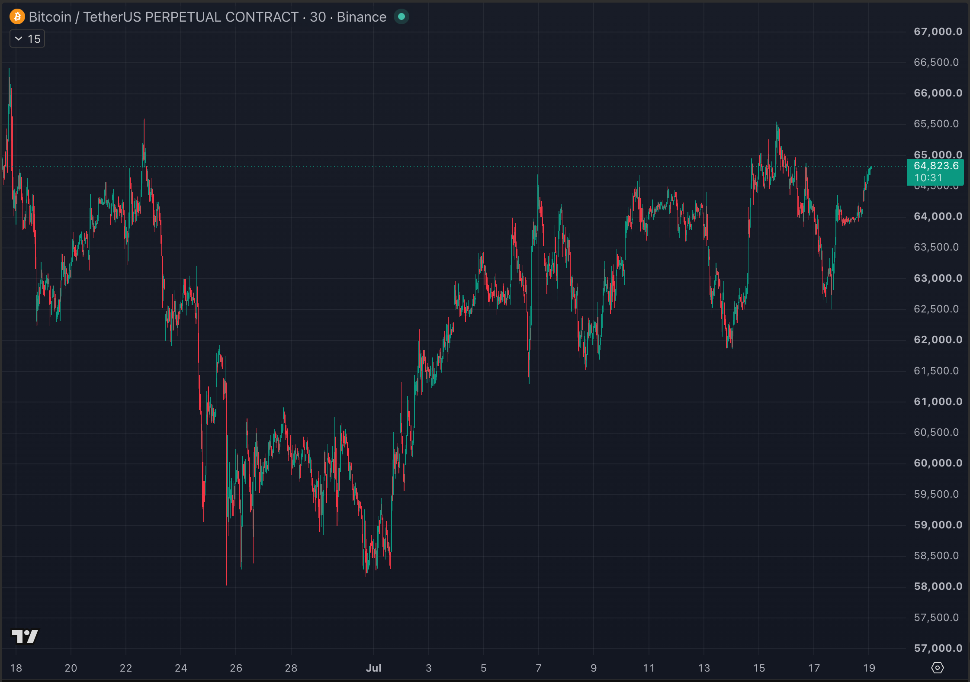Click the 19 date label on time axis
This screenshot has width=970, height=682.
click(869, 668)
